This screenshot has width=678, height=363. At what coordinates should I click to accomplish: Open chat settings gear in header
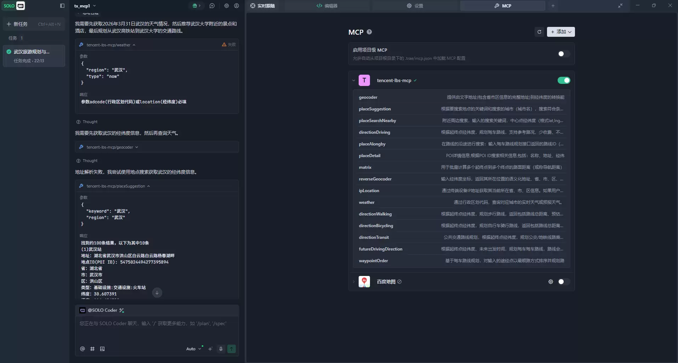[227, 6]
